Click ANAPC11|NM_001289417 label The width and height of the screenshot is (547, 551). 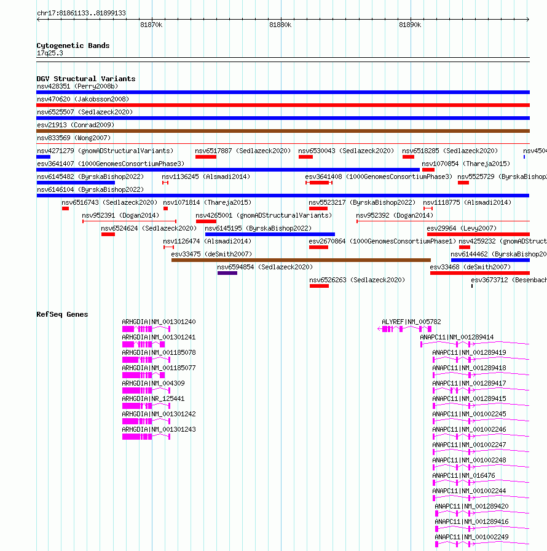pos(469,383)
